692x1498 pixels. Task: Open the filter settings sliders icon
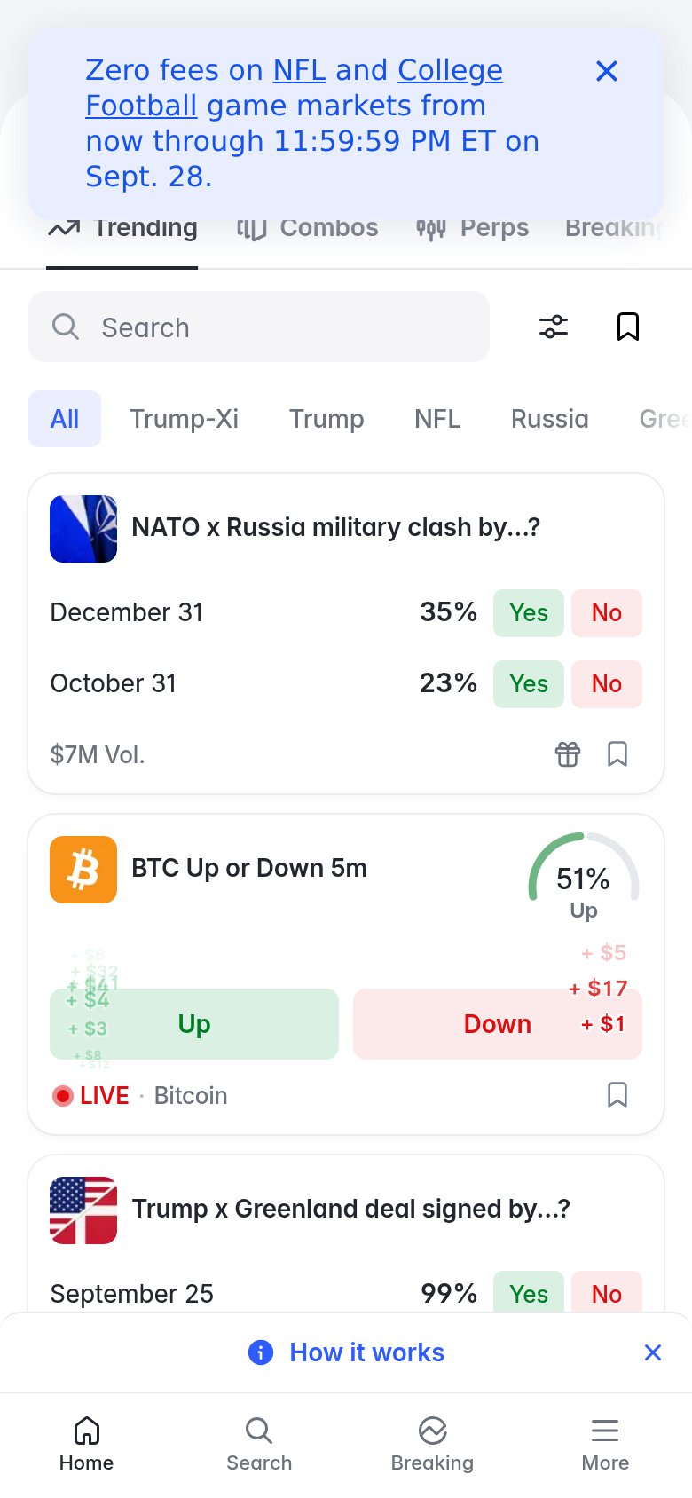tap(554, 327)
